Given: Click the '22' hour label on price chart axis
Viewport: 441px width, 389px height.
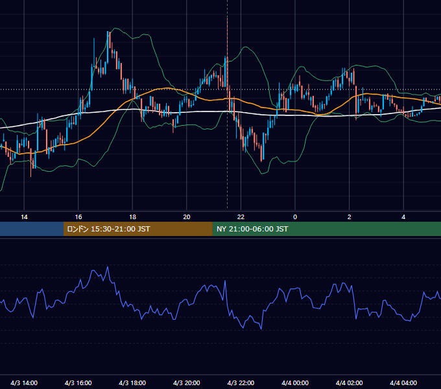Looking at the screenshot, I should pyautogui.click(x=241, y=217).
